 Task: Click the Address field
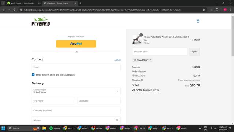click(76, 120)
